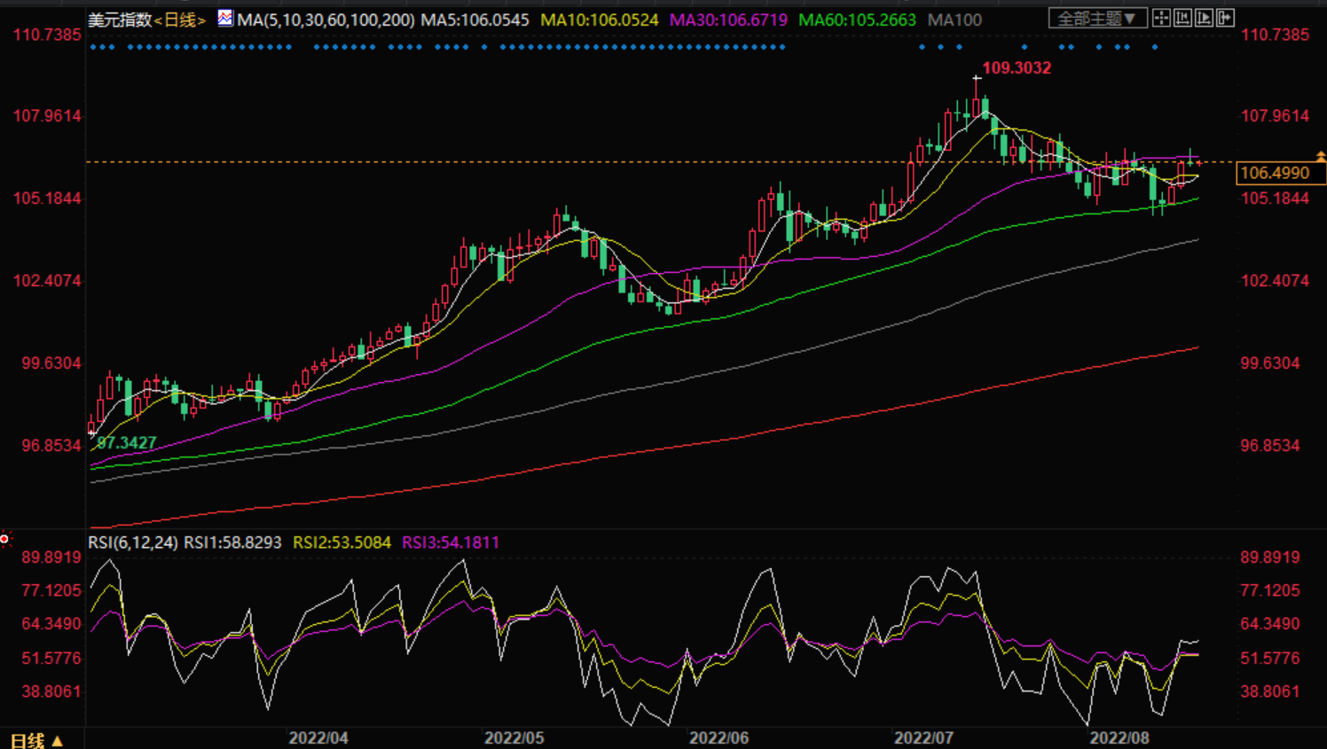Click the first blue event dot in top row

pyautogui.click(x=93, y=47)
